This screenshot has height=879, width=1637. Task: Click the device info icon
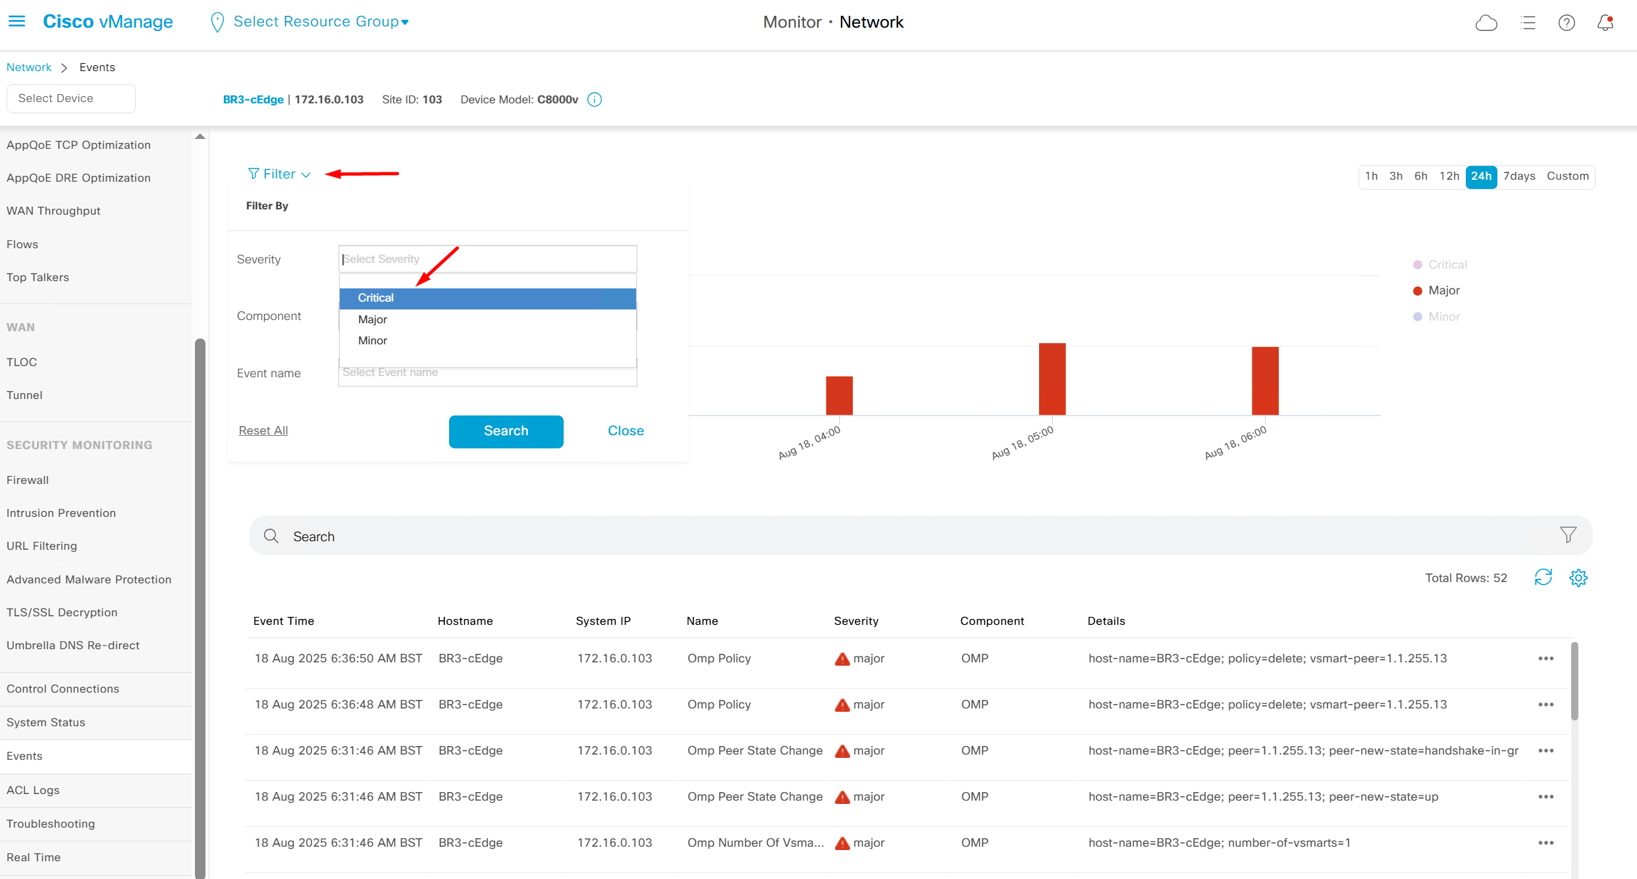[594, 99]
